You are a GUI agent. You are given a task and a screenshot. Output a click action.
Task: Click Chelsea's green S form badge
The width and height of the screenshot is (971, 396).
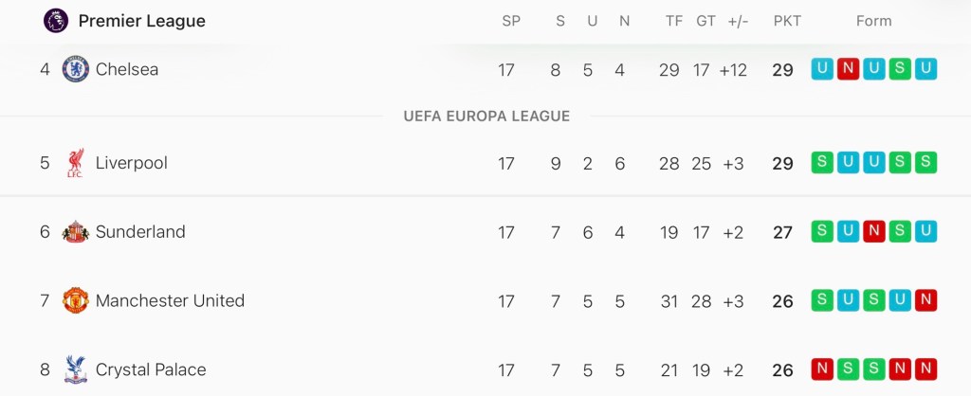(x=900, y=69)
